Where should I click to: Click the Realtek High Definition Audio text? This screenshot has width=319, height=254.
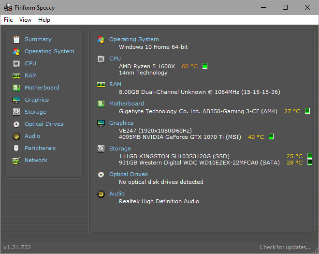[x=159, y=201]
